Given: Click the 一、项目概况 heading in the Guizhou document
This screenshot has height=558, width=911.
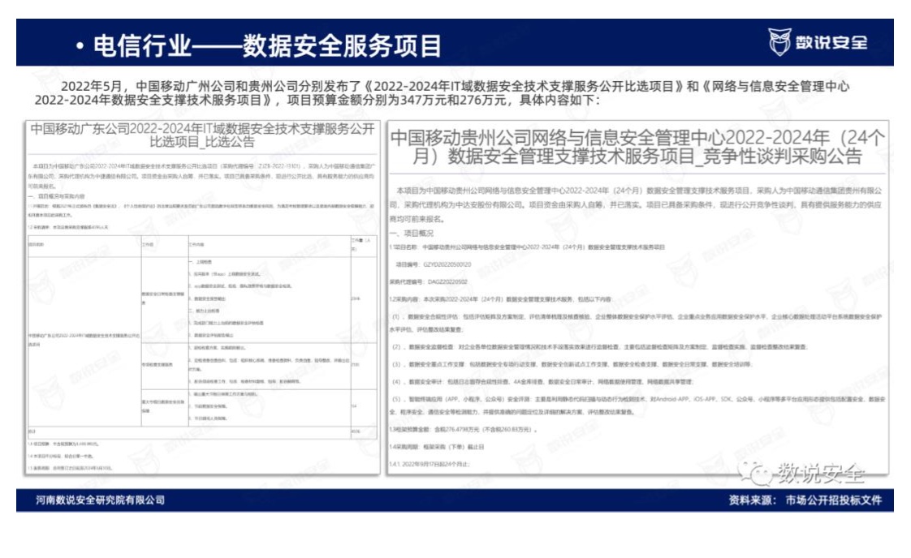Looking at the screenshot, I should (x=412, y=233).
